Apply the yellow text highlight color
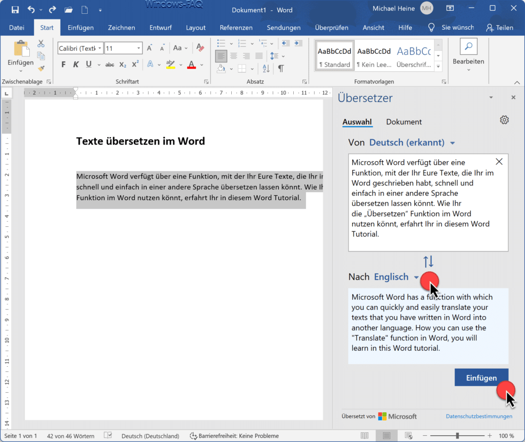The image size is (525, 442). [x=170, y=64]
